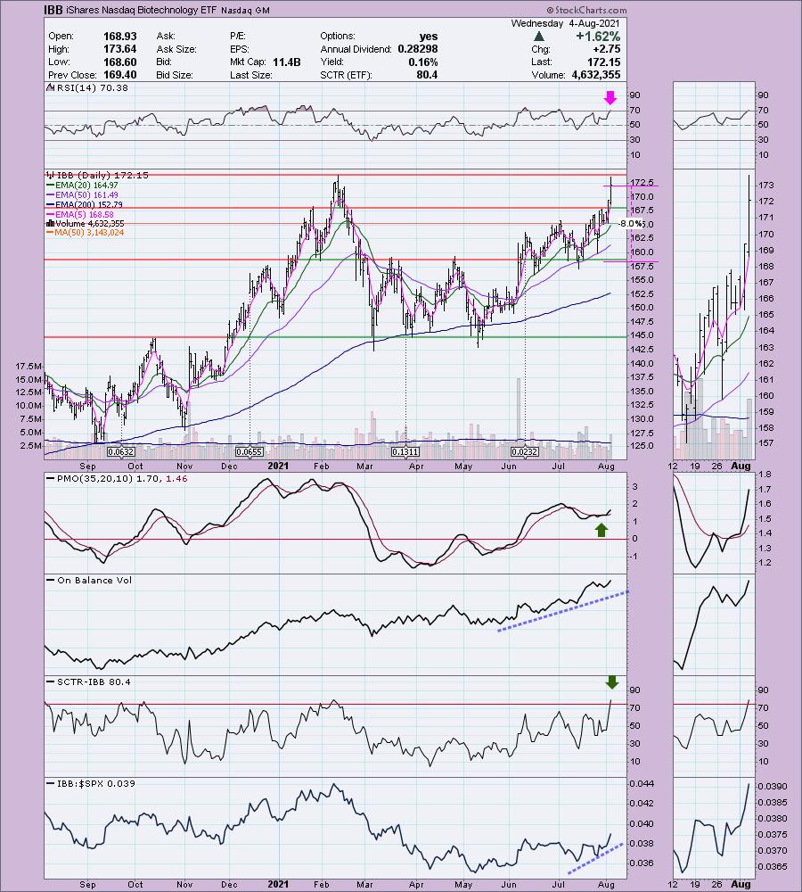The image size is (802, 892).
Task: Click the Low value 168.60
Action: (120, 62)
